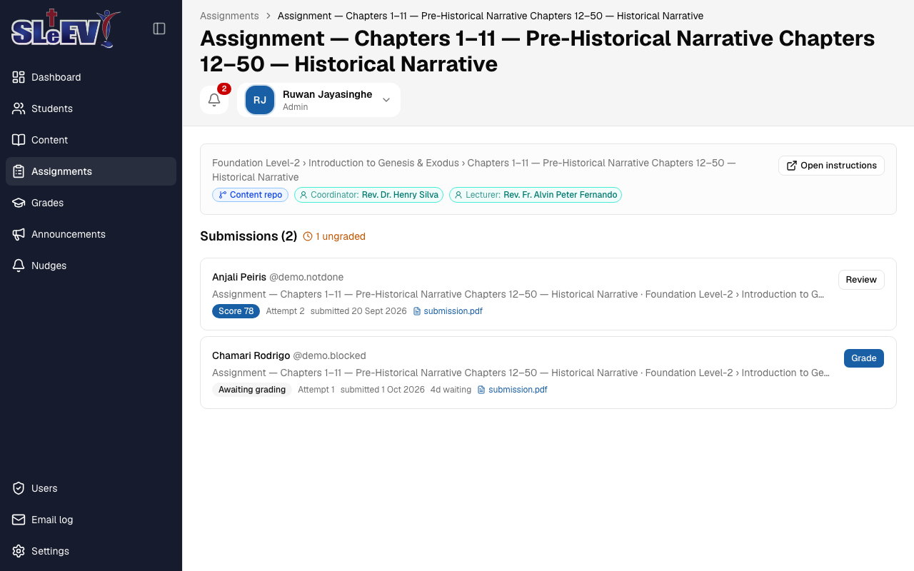Image resolution: width=914 pixels, height=571 pixels.
Task: Go to Students in sidebar
Action: (x=91, y=108)
